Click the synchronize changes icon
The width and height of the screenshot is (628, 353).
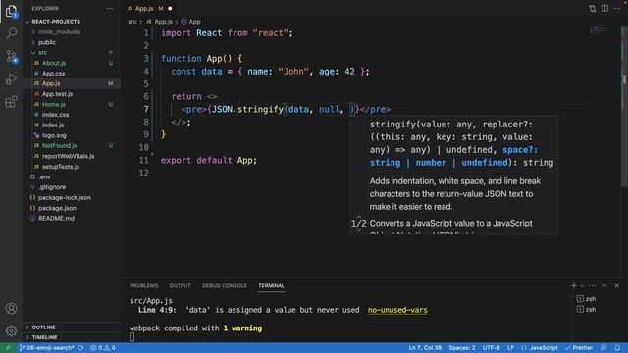pos(80,348)
